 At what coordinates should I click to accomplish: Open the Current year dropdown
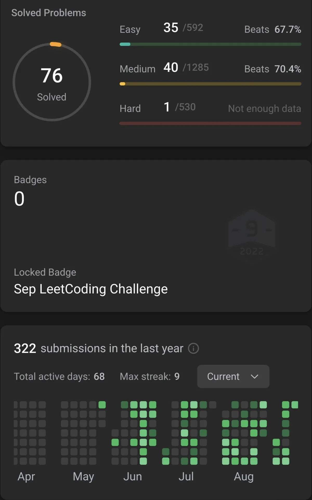[x=233, y=376]
